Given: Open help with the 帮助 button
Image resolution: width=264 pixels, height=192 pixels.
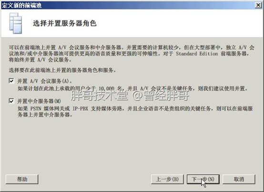Looking at the screenshot, I should 22,179.
